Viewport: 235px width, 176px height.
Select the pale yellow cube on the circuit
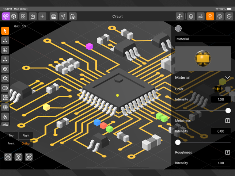[x=46, y=107]
